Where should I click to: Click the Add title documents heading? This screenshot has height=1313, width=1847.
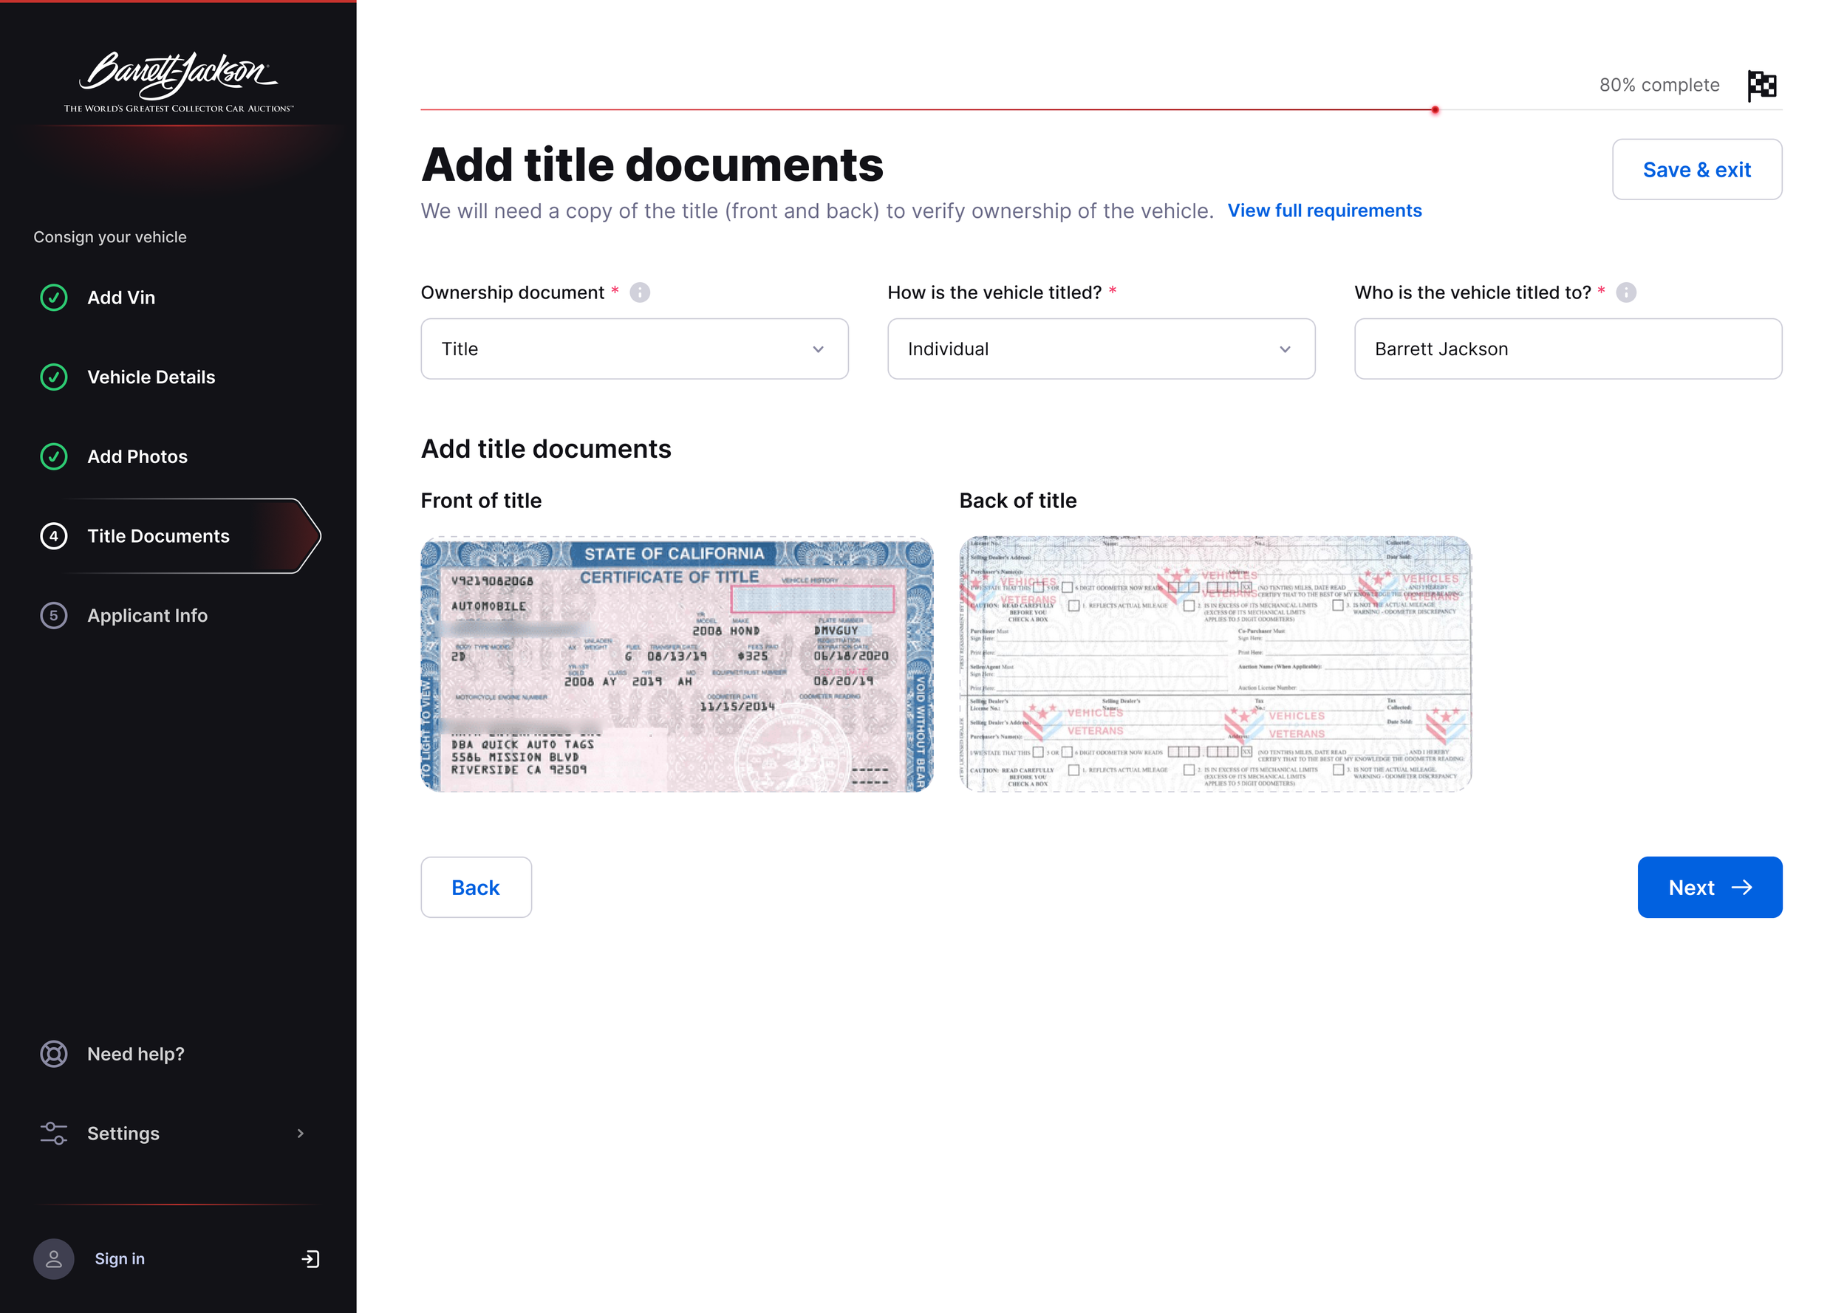click(652, 164)
